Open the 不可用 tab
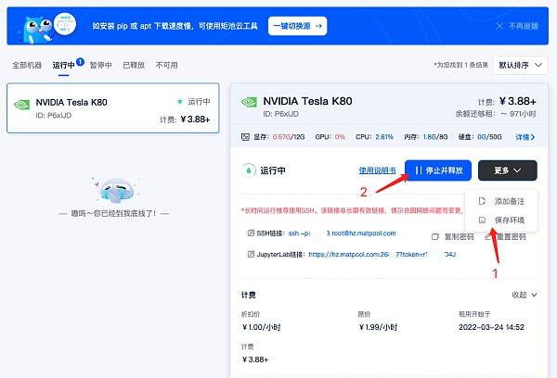557x378 pixels. click(166, 66)
